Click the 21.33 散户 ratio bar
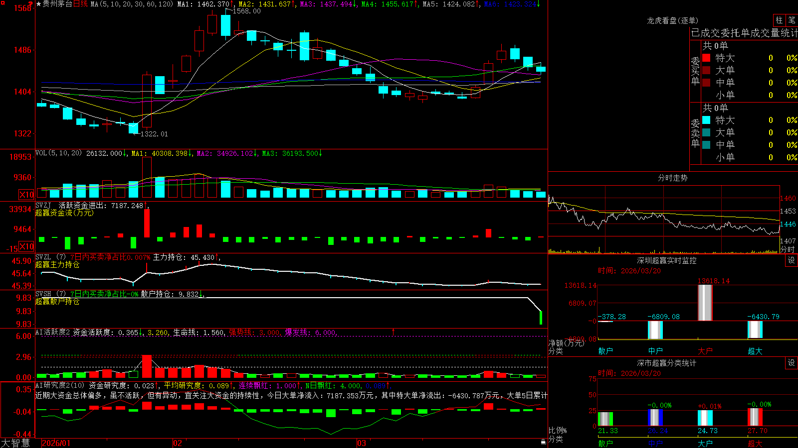798x448 pixels. 605,419
